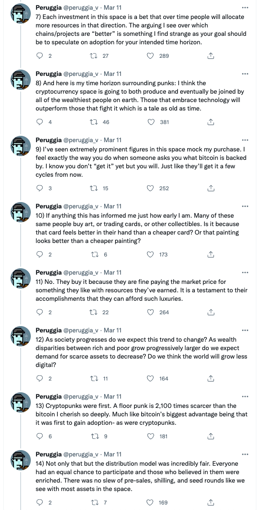Retweet tweet 8 about time horizon
The width and height of the screenshot is (258, 510).
point(96,122)
